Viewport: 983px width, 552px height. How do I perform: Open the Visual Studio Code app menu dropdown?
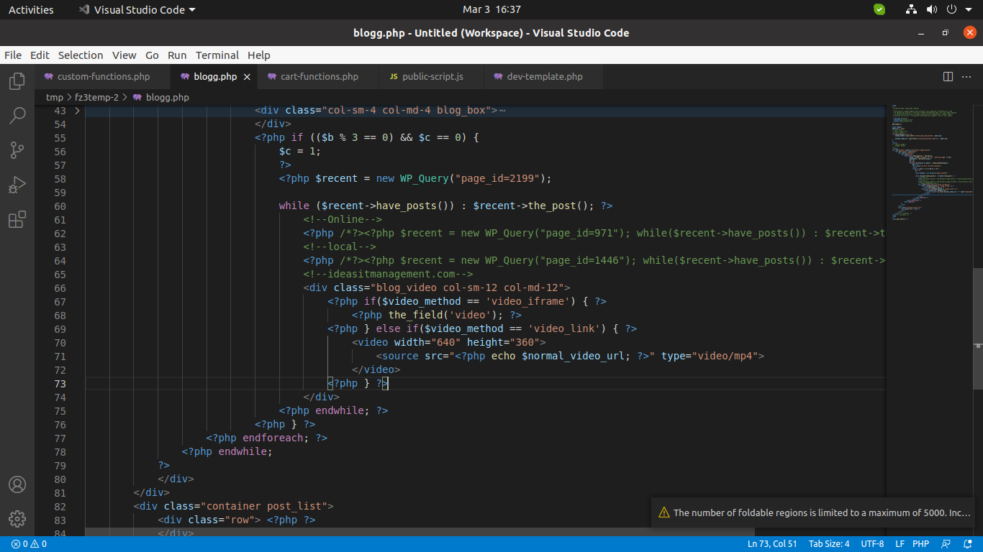[x=137, y=10]
